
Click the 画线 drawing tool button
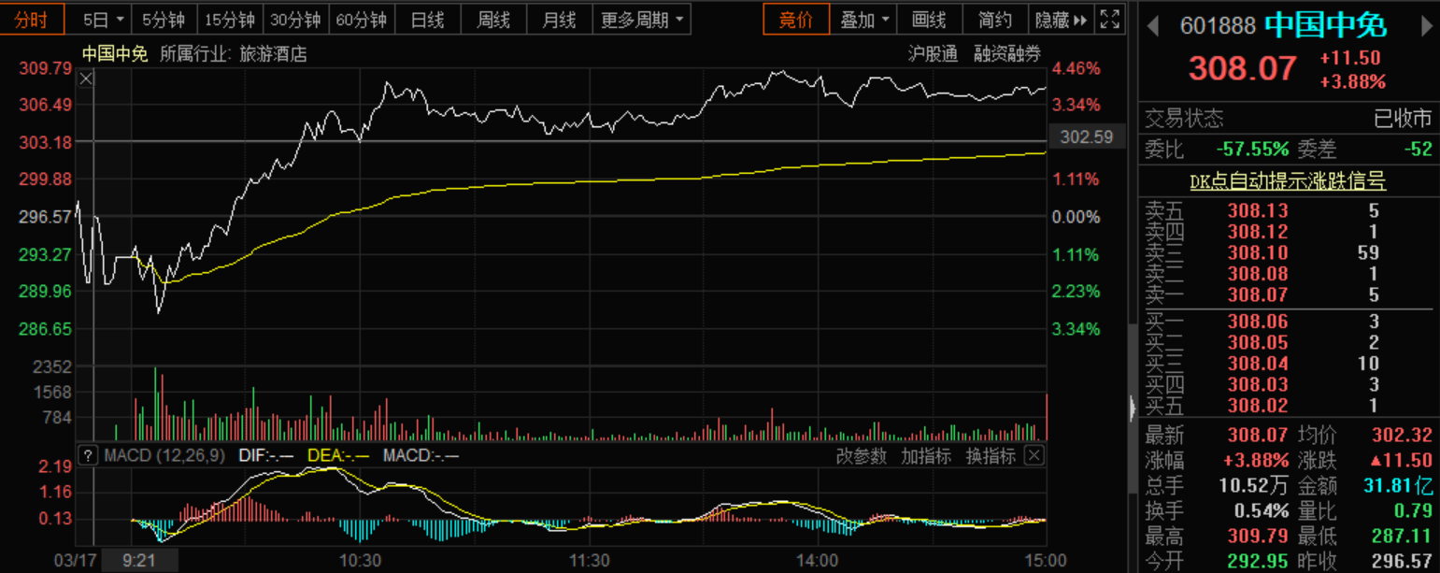(929, 20)
